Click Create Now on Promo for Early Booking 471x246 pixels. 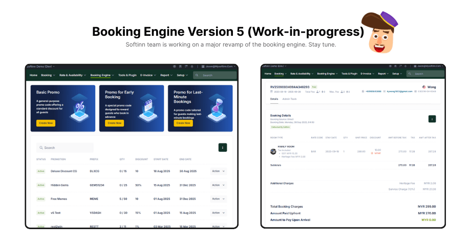115,123
